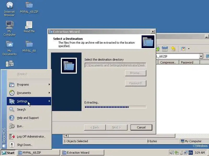Click the Search magnifier menu icon
Viewport: 209px width, 156px height.
coord(12,109)
